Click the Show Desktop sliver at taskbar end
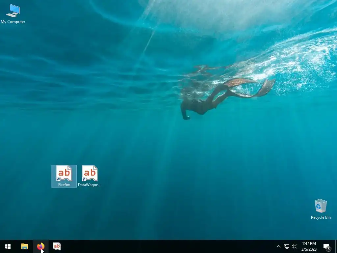This screenshot has height=253, width=337. [x=336, y=246]
